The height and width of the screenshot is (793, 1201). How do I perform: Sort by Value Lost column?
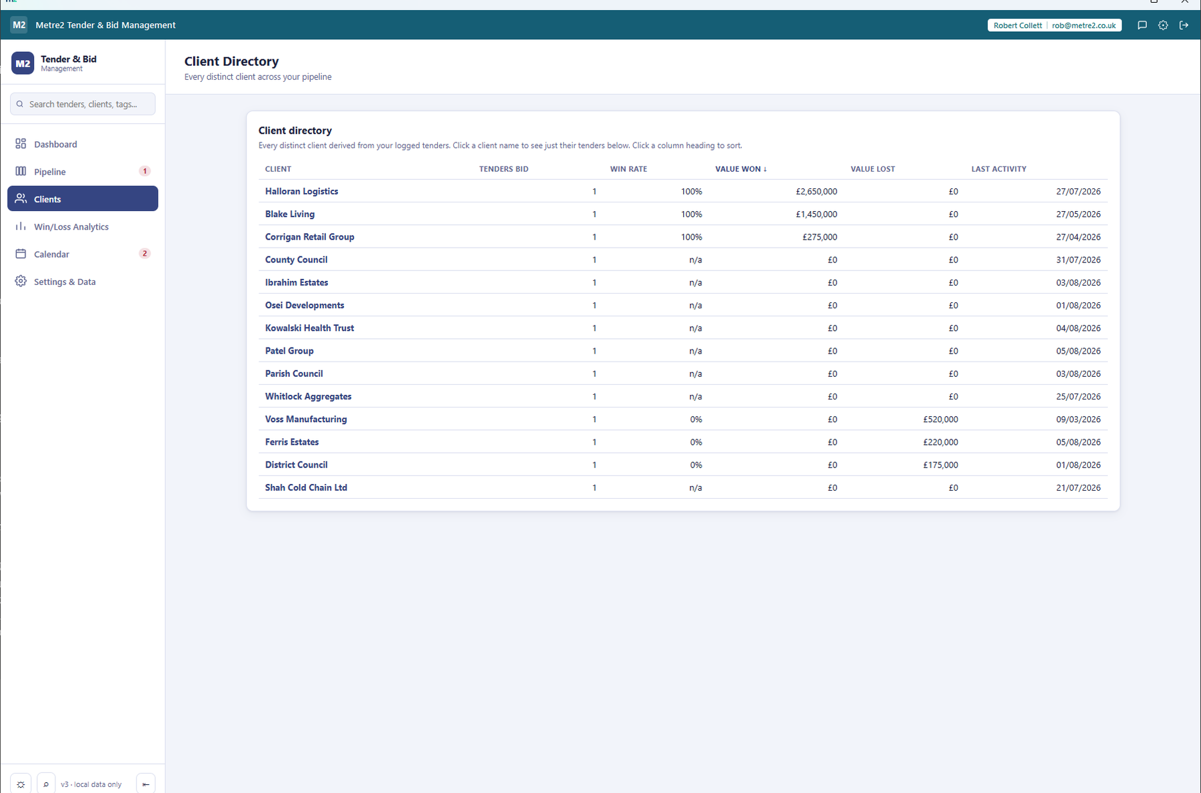point(872,169)
